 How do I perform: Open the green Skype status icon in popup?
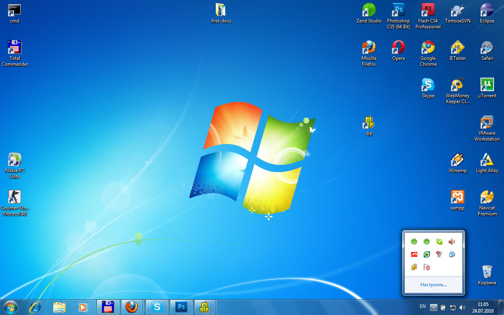click(439, 242)
